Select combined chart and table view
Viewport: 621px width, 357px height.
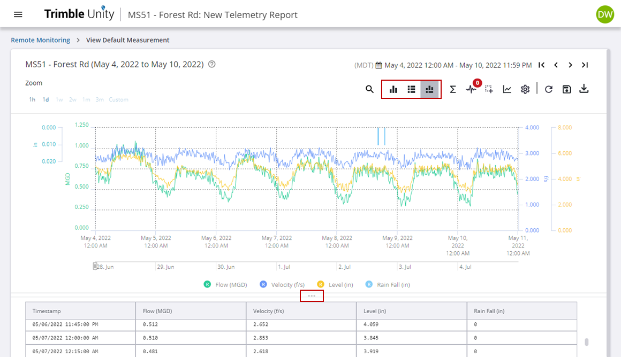[x=430, y=89]
